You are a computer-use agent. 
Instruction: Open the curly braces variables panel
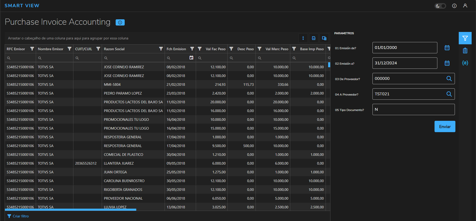coord(465,63)
